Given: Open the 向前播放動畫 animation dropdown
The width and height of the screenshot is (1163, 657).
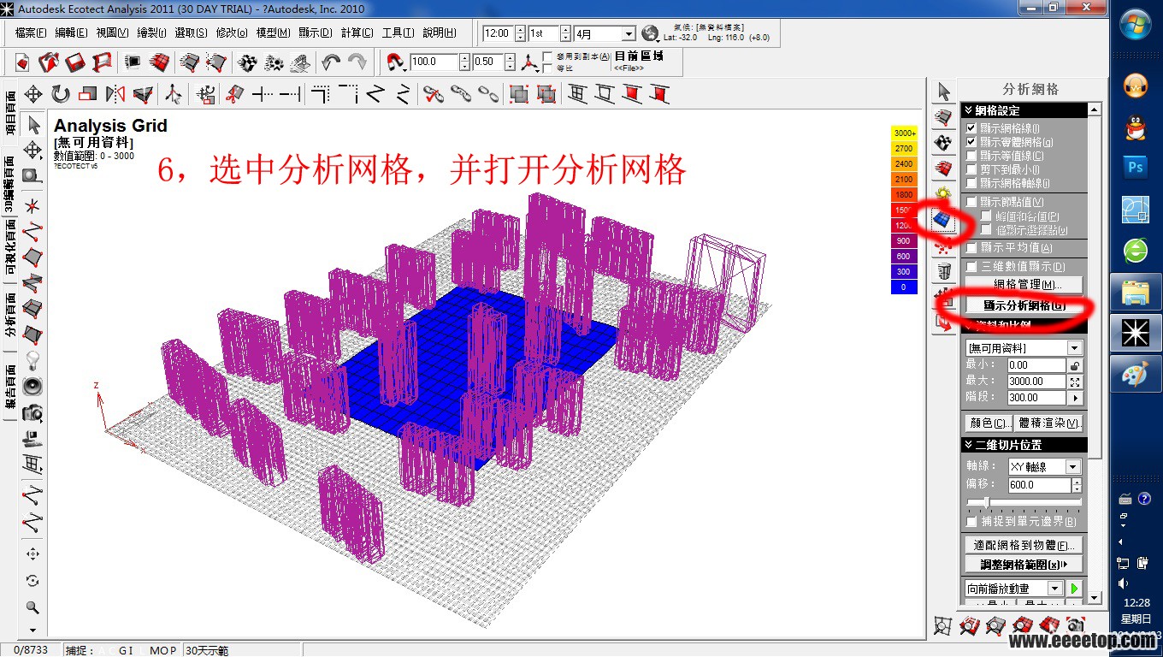Looking at the screenshot, I should click(1054, 589).
